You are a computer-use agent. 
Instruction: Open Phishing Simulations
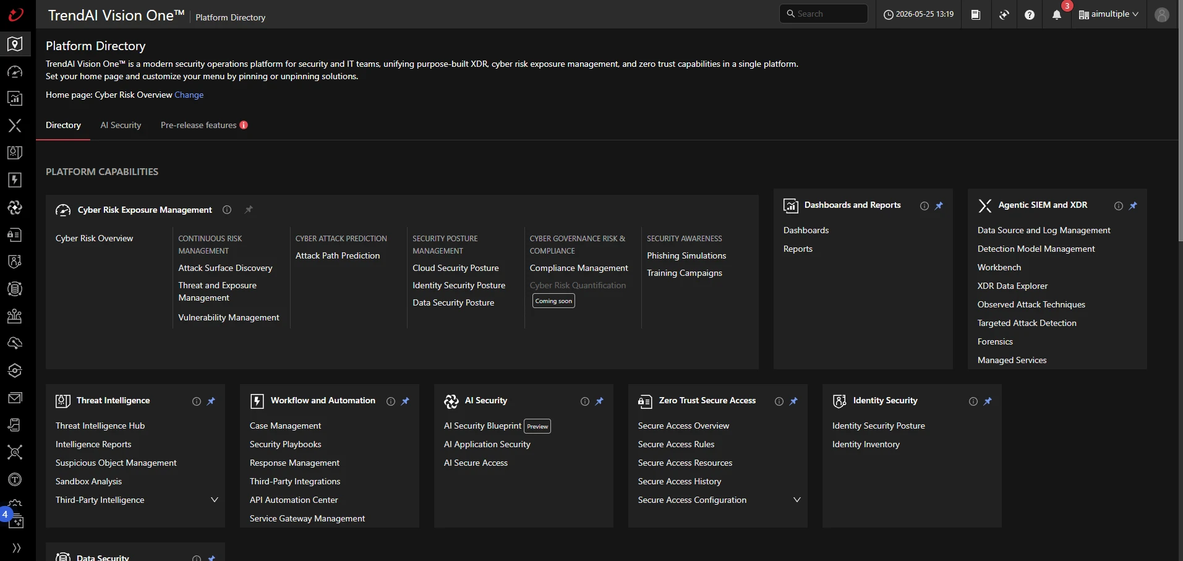coord(686,255)
